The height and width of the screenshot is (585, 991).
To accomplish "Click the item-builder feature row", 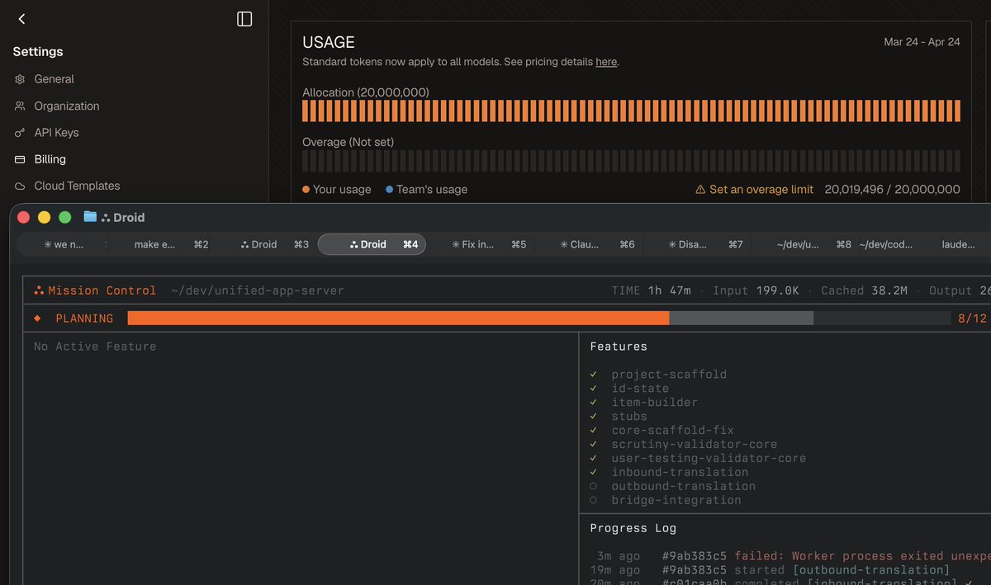I will click(x=654, y=403).
